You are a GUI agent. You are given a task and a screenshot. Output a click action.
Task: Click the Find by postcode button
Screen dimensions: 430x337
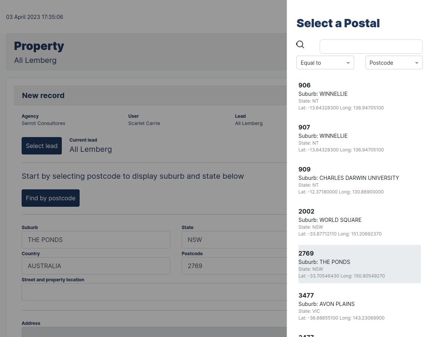[x=50, y=198]
